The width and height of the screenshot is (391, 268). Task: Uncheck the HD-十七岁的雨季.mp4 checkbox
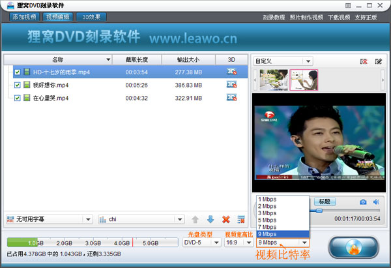click(x=17, y=72)
